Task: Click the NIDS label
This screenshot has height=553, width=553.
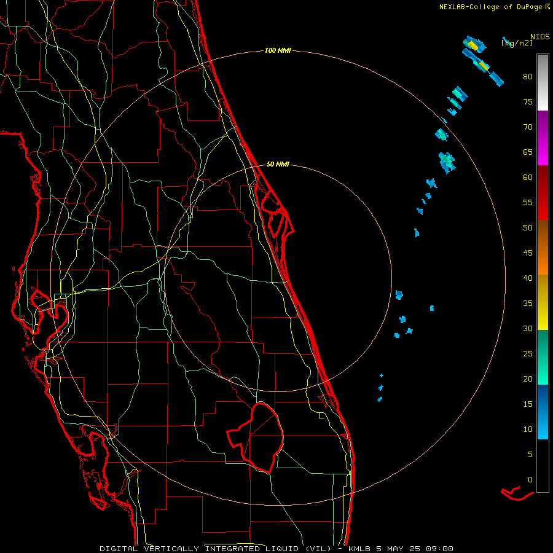Action: click(x=540, y=36)
